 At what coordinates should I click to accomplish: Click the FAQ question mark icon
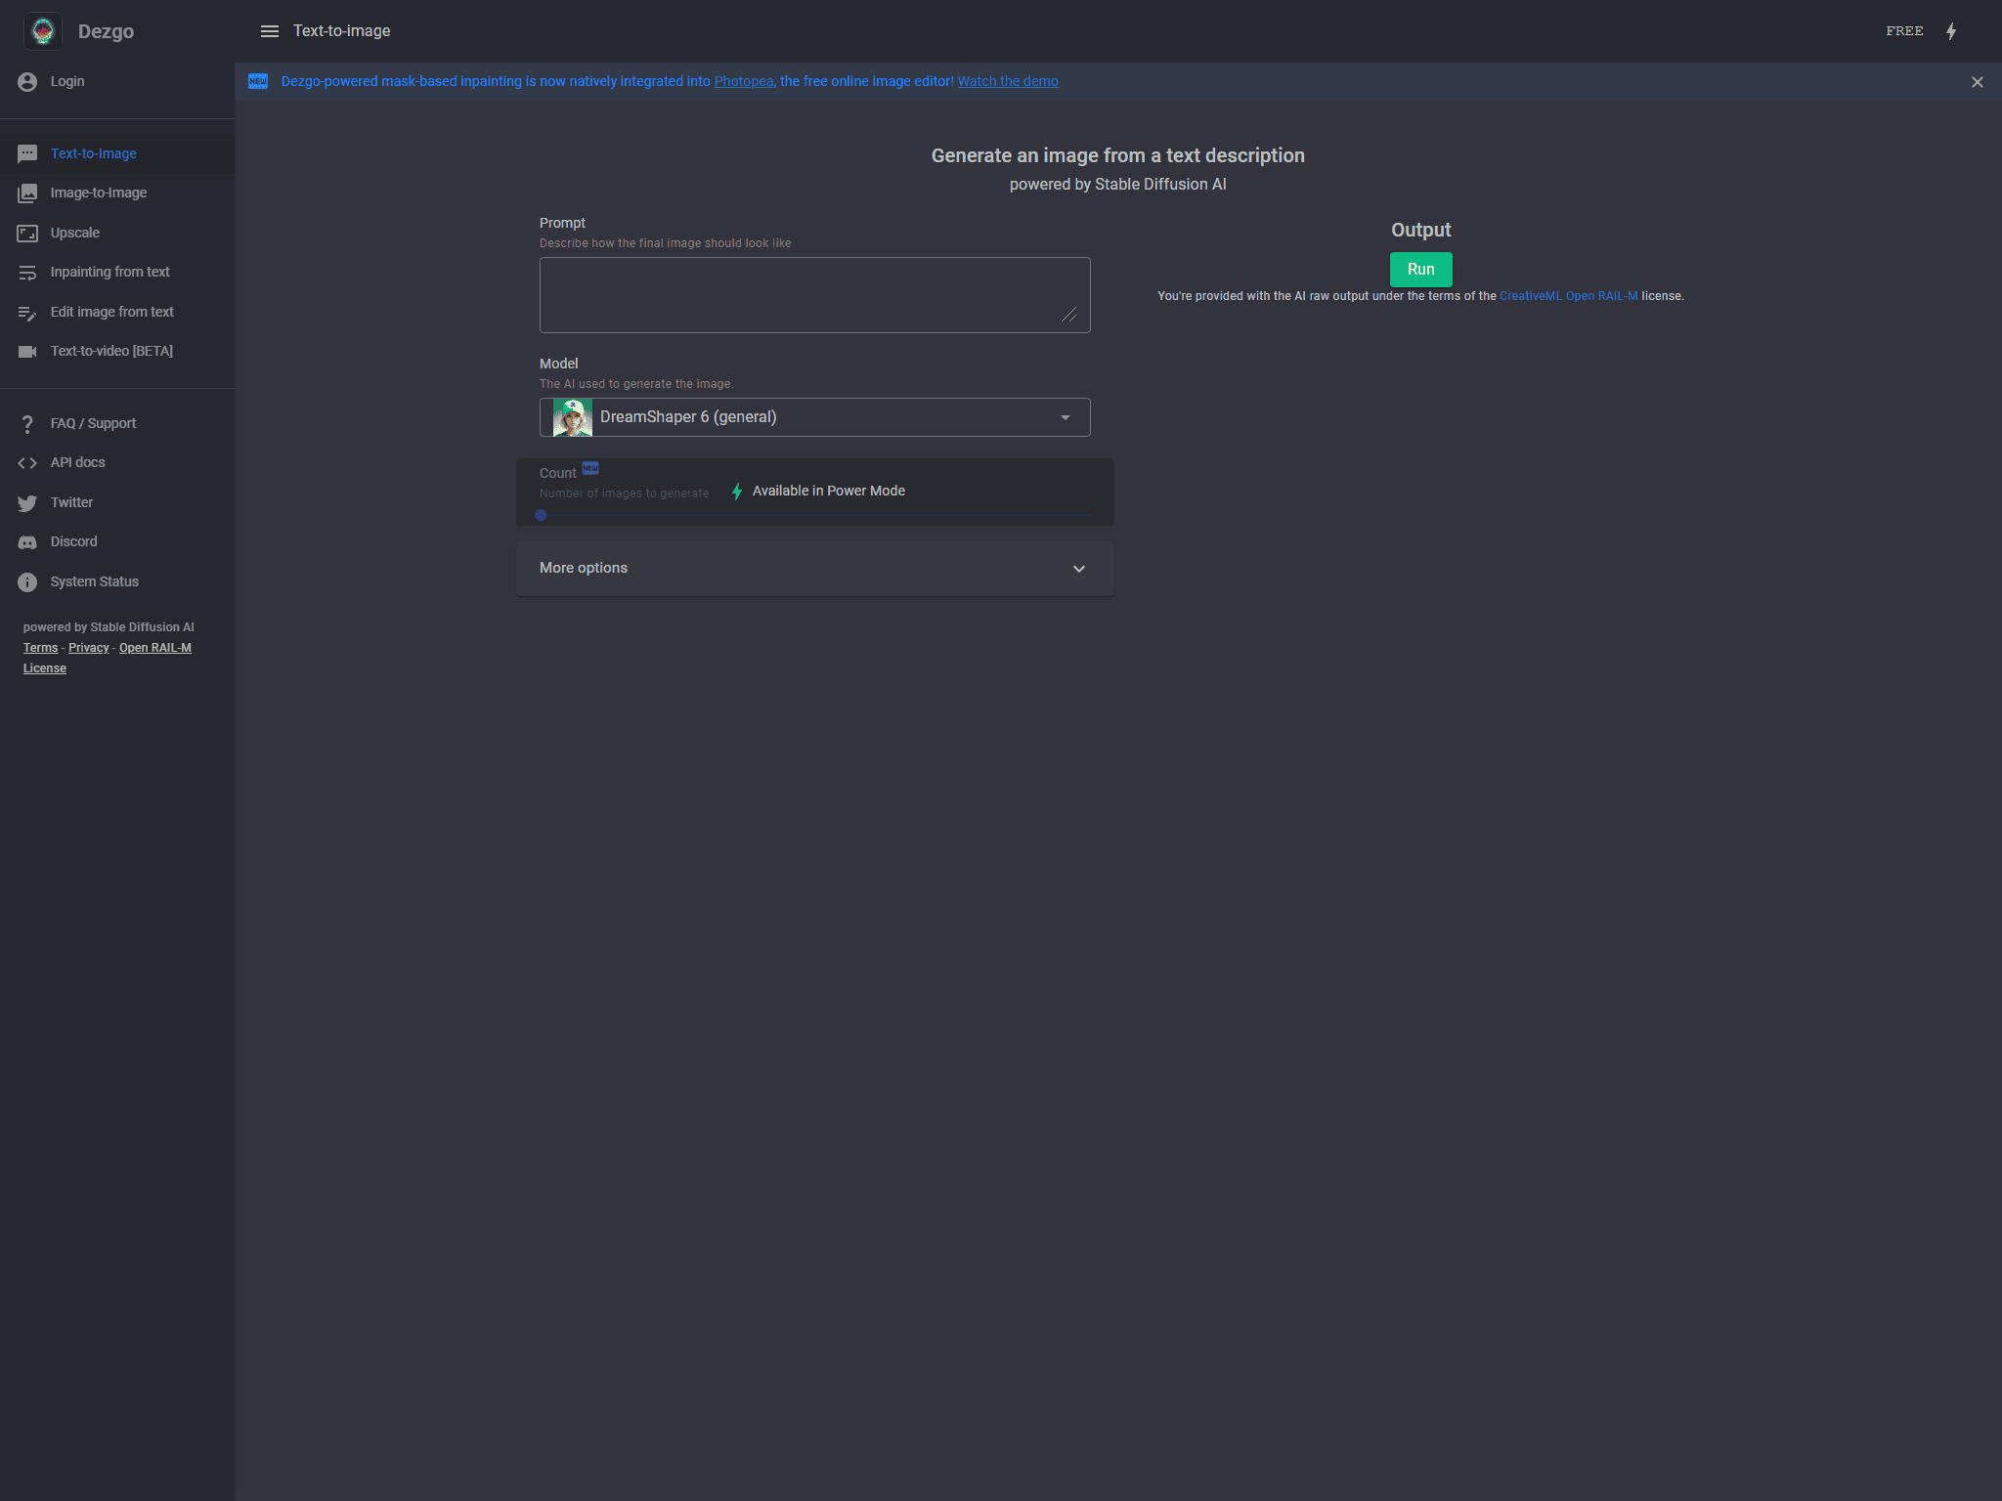(x=27, y=424)
